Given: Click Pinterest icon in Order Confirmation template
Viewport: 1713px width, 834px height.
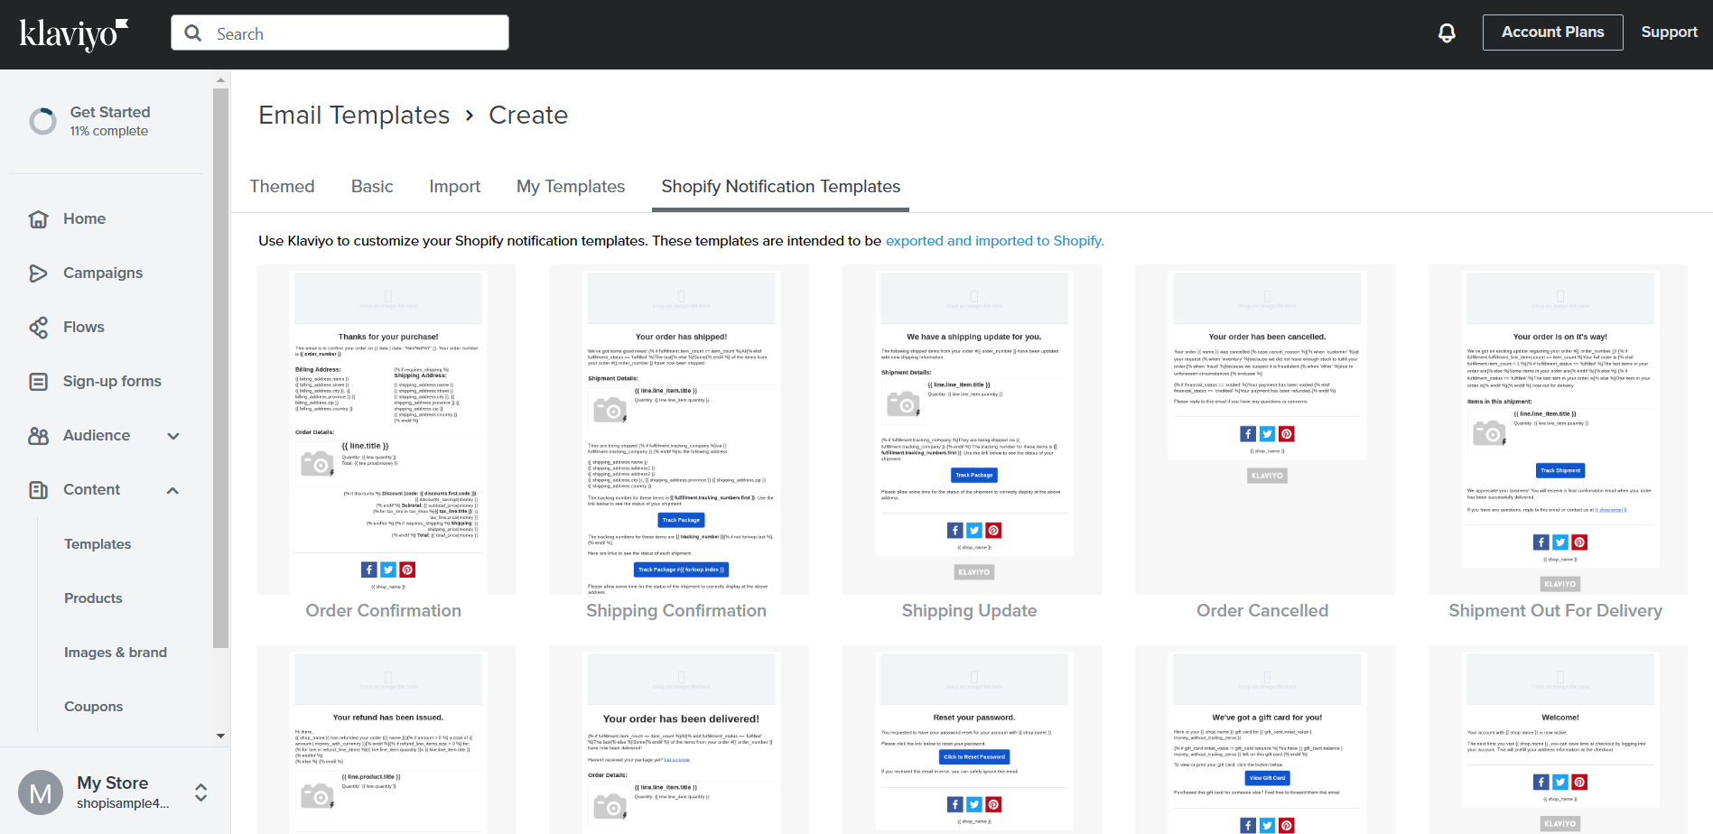Looking at the screenshot, I should coord(407,570).
